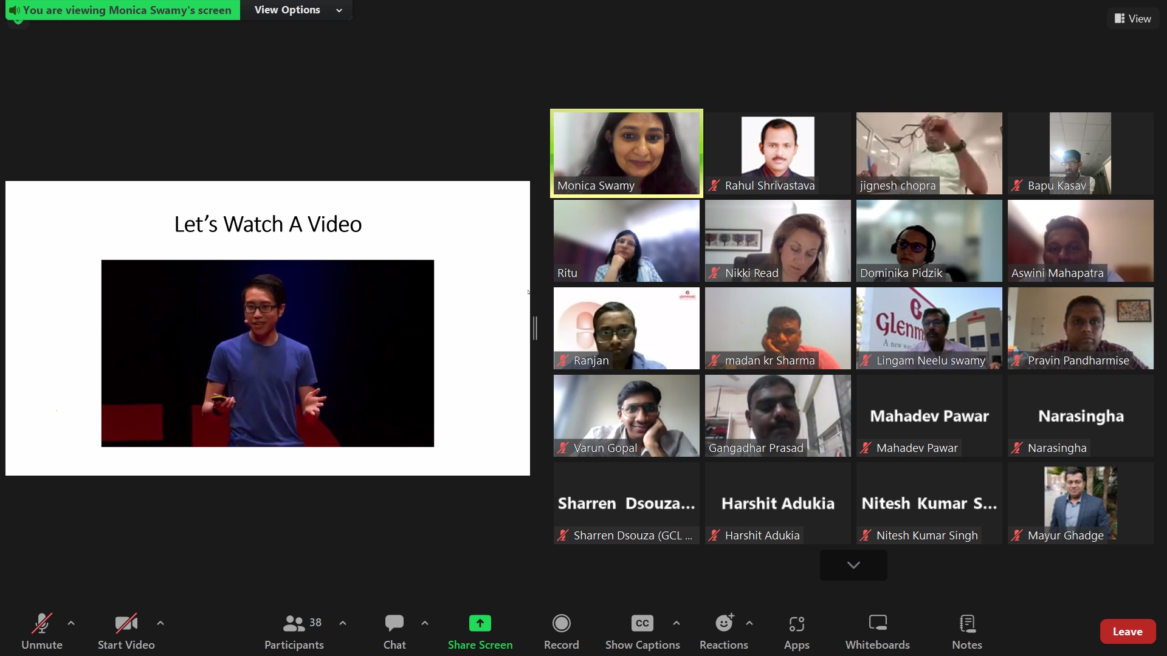The width and height of the screenshot is (1167, 656).
Task: Click the shared-screen divider handle
Action: pos(535,328)
